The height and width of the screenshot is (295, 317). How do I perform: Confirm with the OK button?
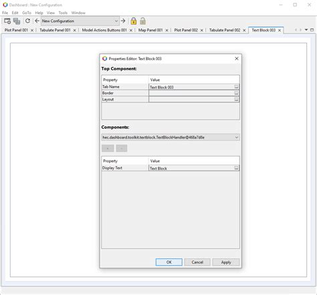click(169, 262)
